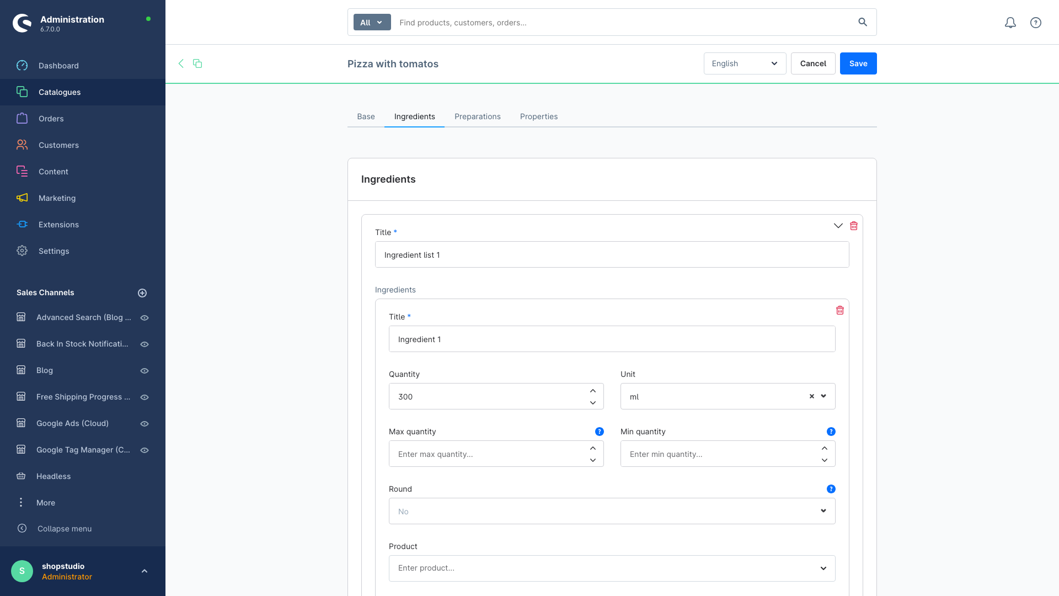Toggle visibility eye for Google Ads (Cloud)
Image resolution: width=1059 pixels, height=596 pixels.
145,424
